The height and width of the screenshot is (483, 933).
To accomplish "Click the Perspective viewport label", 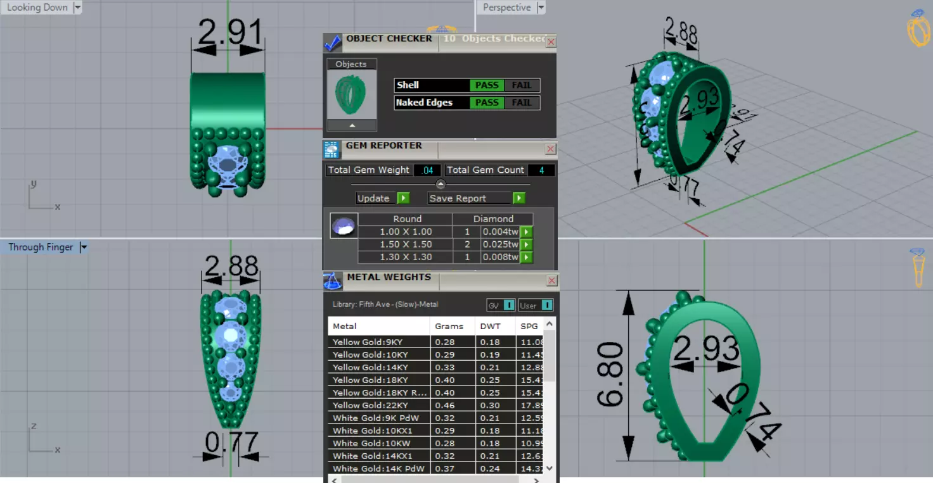I will tap(506, 8).
